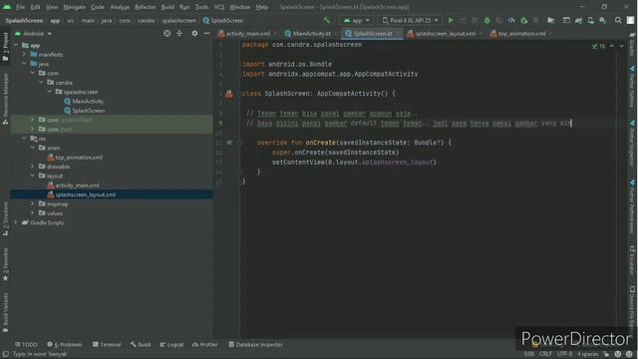Expand the drawable folder
The width and height of the screenshot is (638, 359).
pos(33,167)
